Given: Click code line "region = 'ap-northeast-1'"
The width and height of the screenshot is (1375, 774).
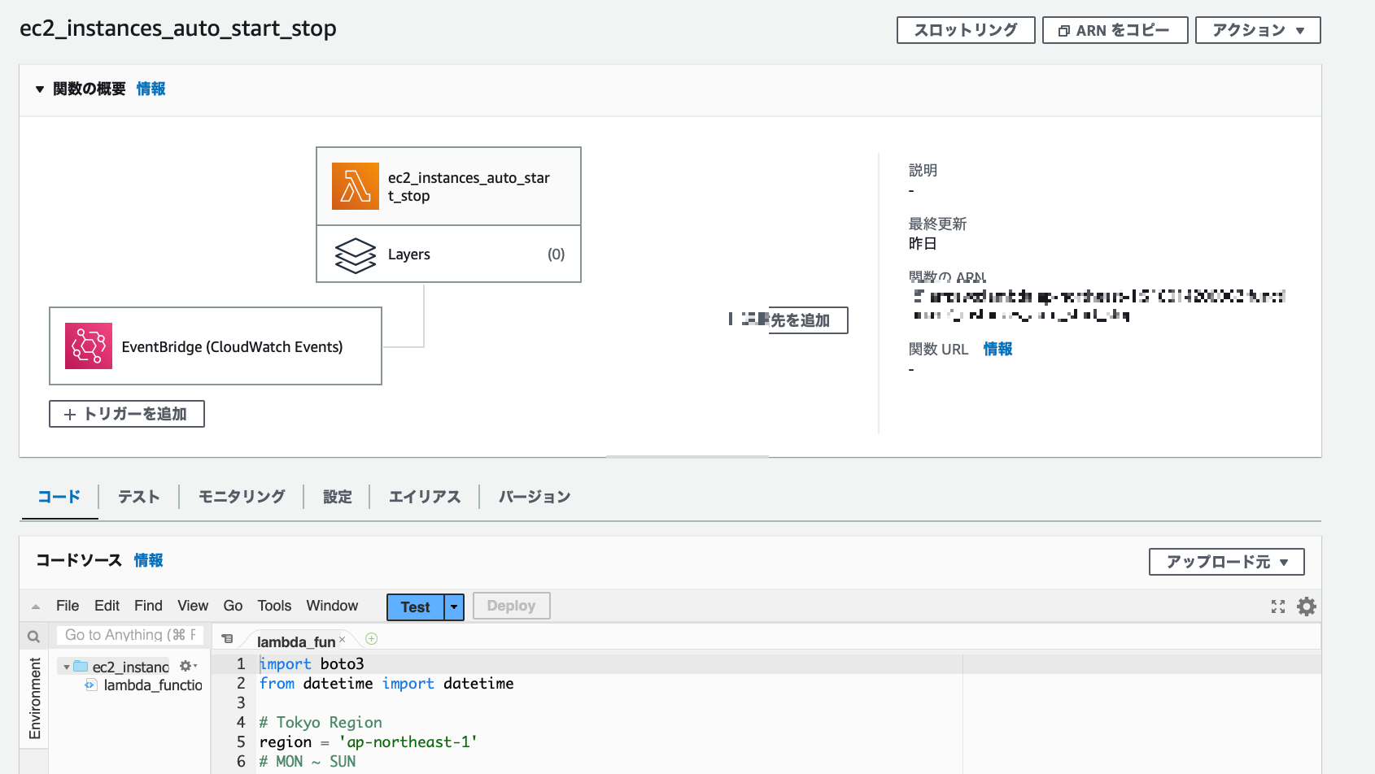Looking at the screenshot, I should (369, 742).
